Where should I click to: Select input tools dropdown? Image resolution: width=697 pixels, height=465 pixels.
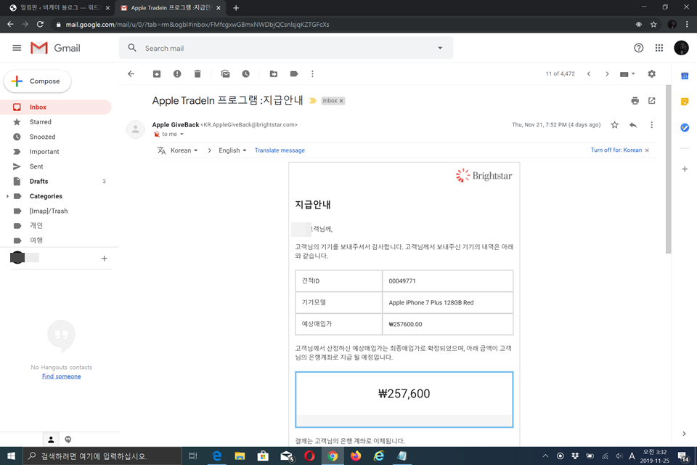[x=627, y=74]
